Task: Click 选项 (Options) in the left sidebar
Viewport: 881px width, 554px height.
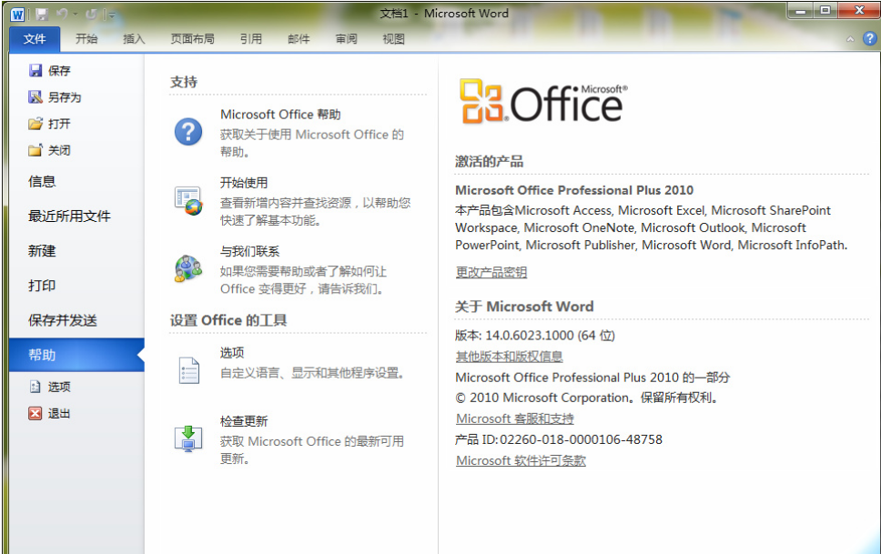Action: [x=50, y=387]
